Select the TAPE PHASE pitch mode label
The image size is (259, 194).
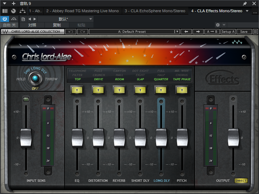[x=182, y=79]
